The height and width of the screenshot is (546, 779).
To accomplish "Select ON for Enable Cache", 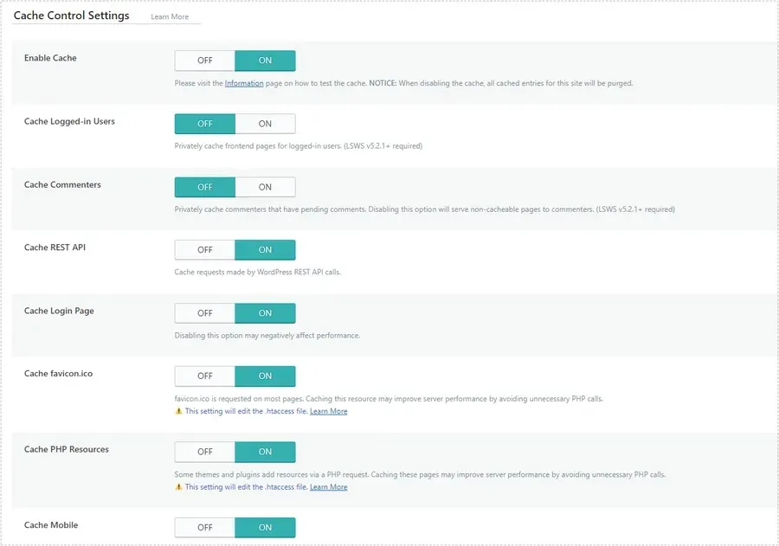I will point(266,61).
